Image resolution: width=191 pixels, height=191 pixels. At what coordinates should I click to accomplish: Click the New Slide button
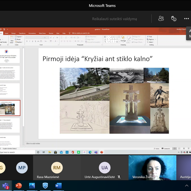click(12, 40)
